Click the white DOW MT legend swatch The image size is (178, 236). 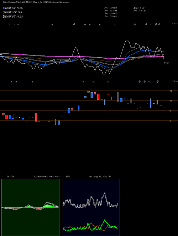(x=4, y=13)
